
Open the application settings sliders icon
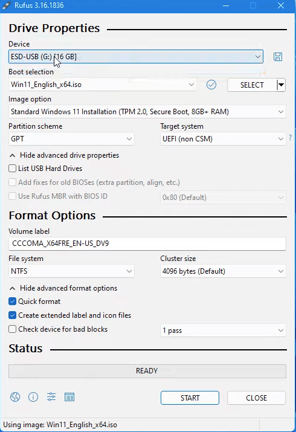click(51, 397)
